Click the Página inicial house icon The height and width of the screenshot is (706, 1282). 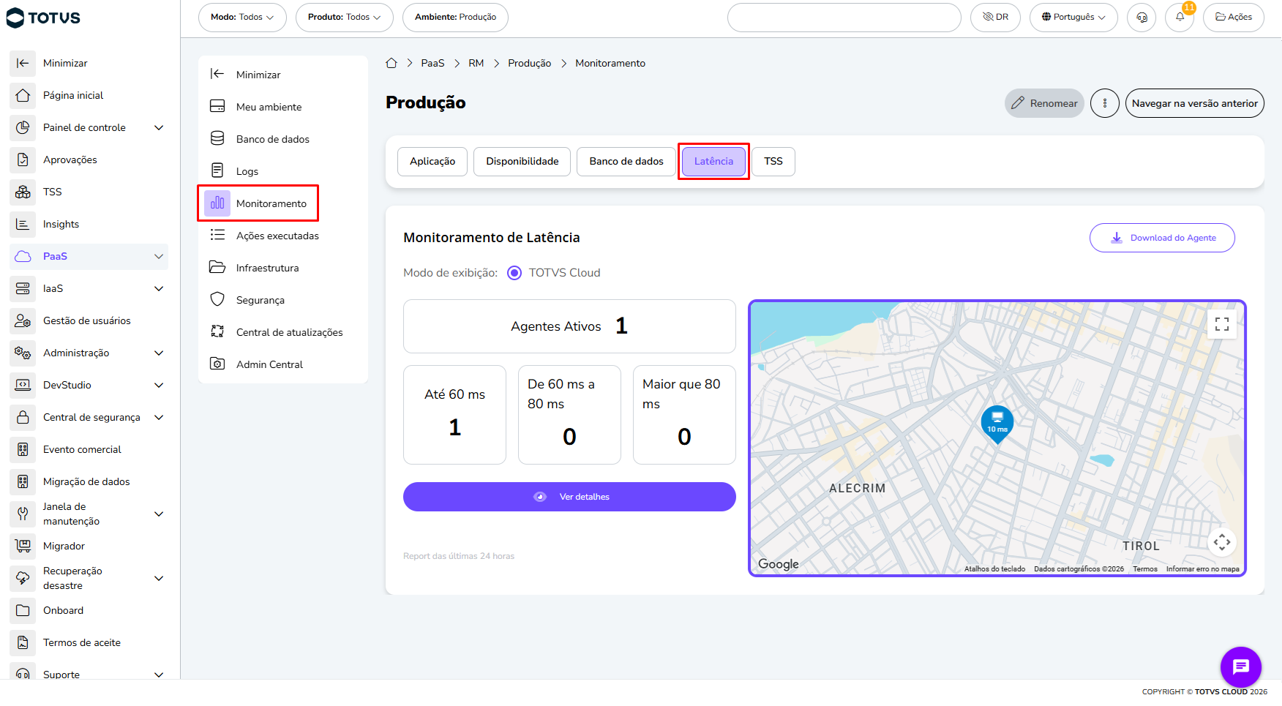[23, 95]
